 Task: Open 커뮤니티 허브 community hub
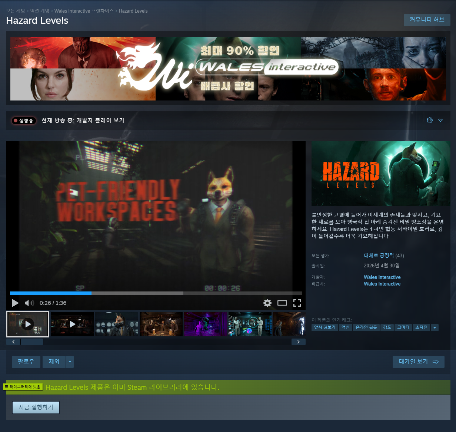click(427, 20)
